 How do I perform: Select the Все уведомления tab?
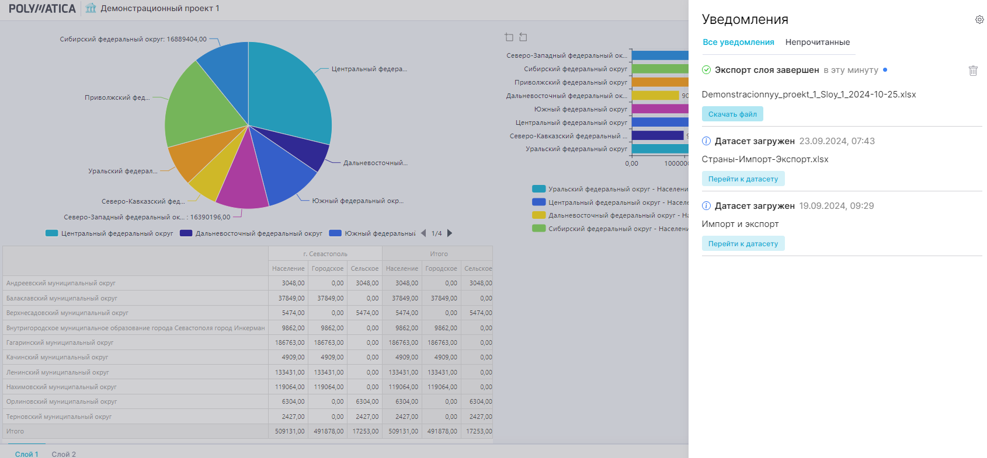738,42
